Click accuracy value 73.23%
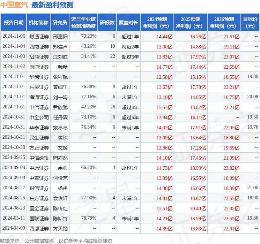 coord(89,36)
